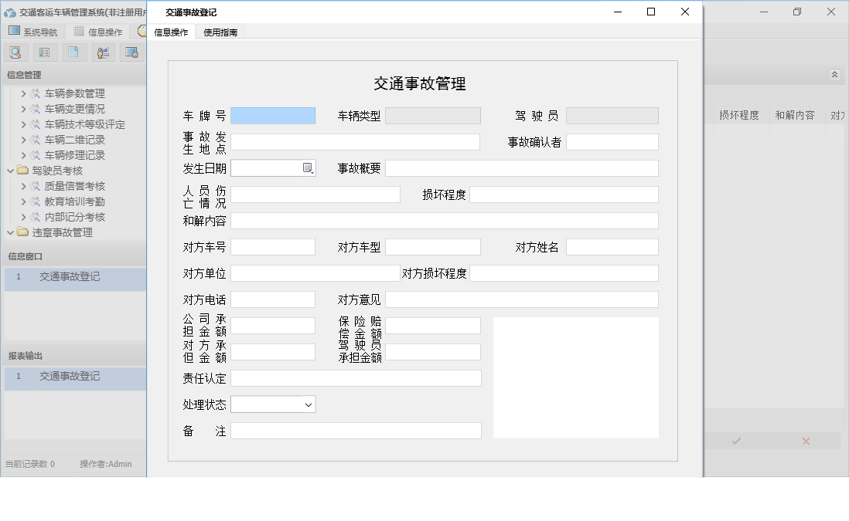Image resolution: width=849 pixels, height=521 pixels.
Task: Switch to the 使用指南 tab
Action: pyautogui.click(x=220, y=32)
